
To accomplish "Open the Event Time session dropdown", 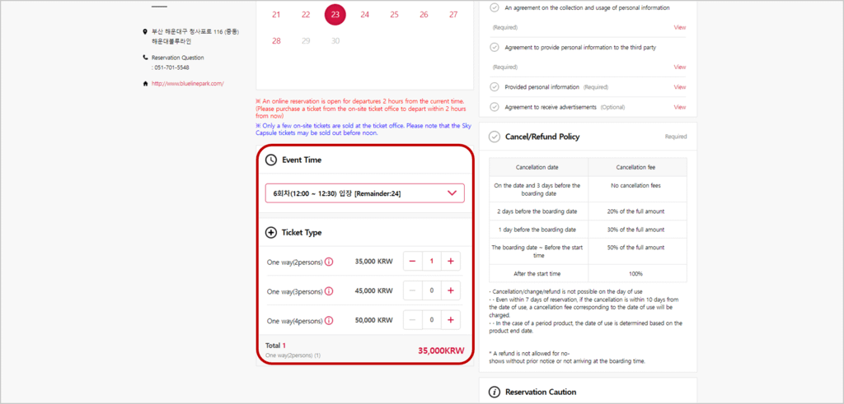I will click(365, 193).
